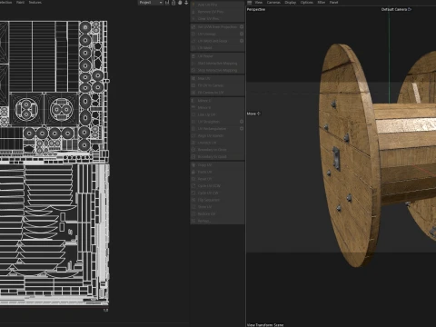The image size is (436, 327).
Task: Click the hamburger icon left of View menu
Action: 250,3
